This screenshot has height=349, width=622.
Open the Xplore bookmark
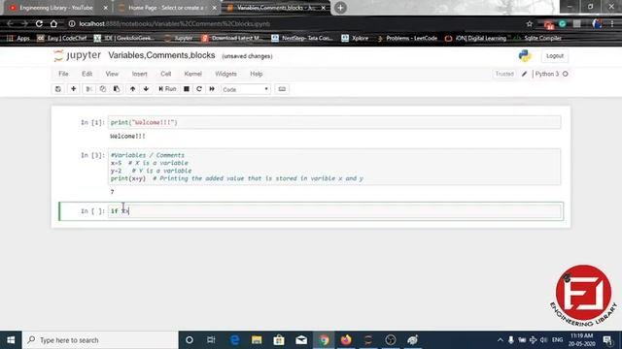click(355, 39)
